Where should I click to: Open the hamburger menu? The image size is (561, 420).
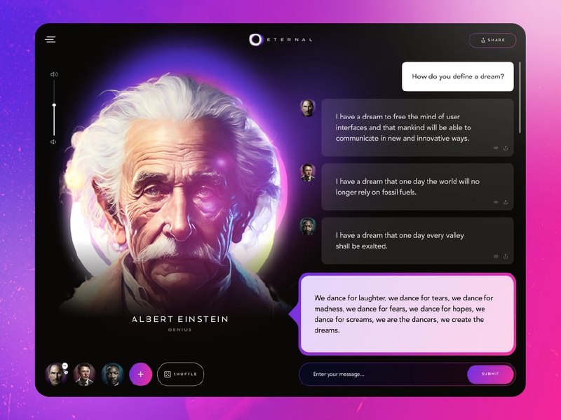tap(50, 39)
